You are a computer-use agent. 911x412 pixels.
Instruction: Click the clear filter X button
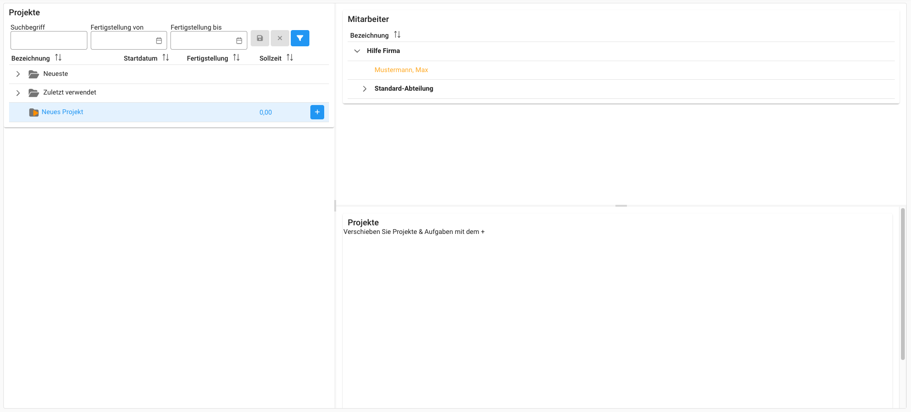[280, 38]
